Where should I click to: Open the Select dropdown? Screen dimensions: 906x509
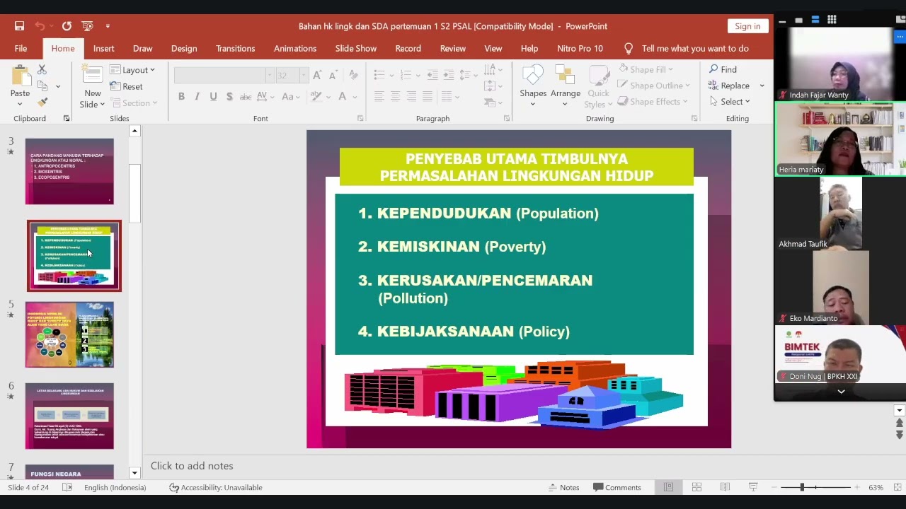pos(730,102)
